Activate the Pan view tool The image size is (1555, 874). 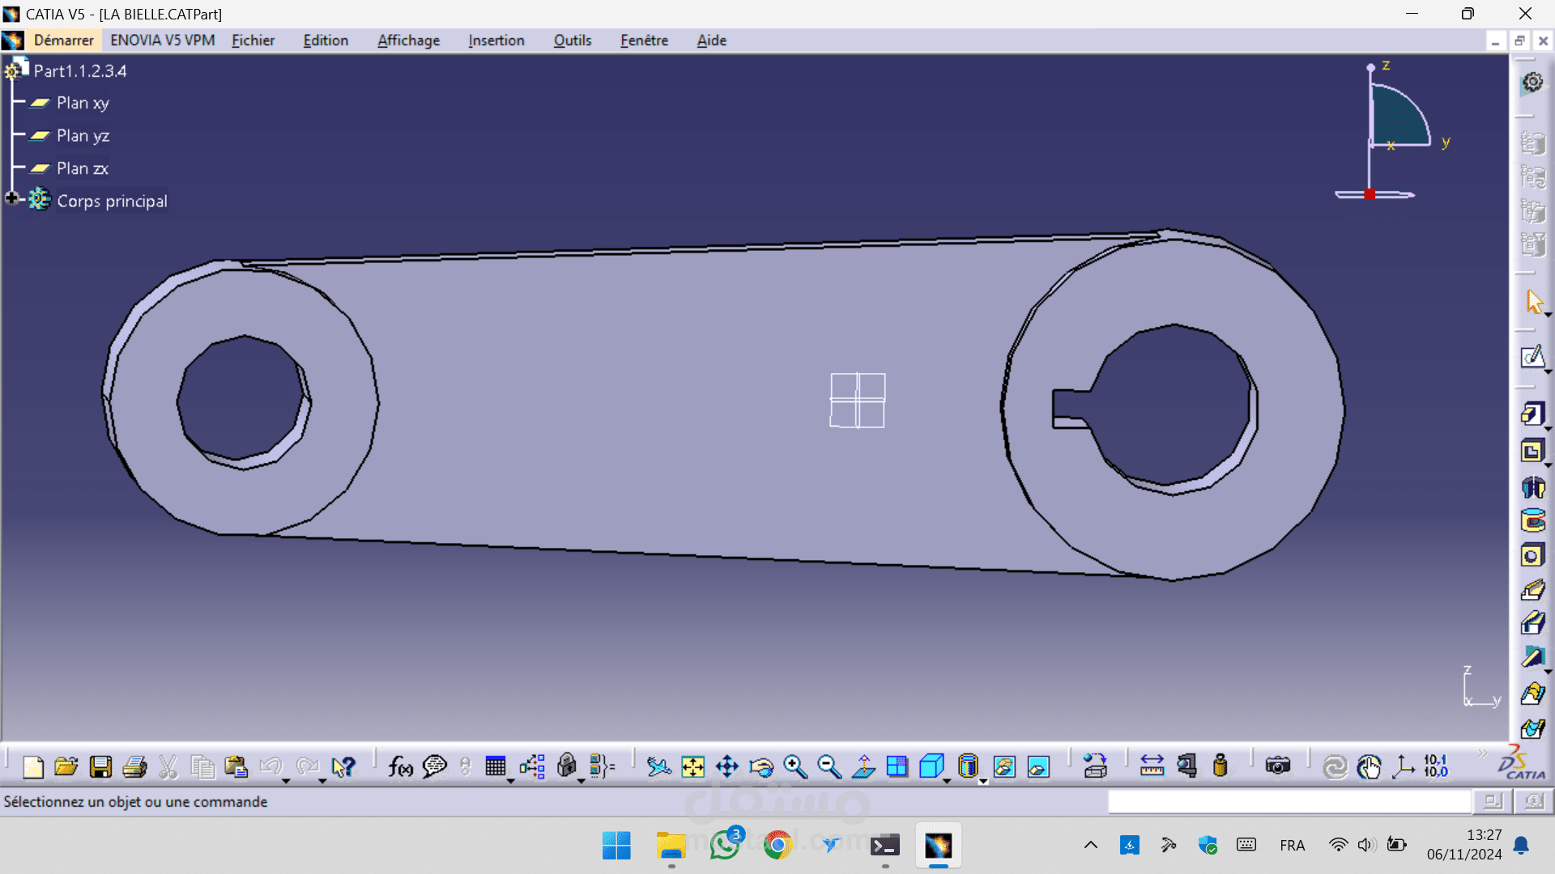pyautogui.click(x=727, y=766)
